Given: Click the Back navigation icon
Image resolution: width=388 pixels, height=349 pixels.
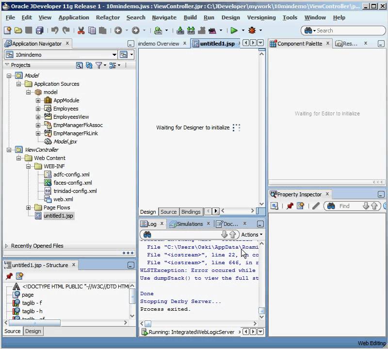Looking at the screenshot, I should [118, 31].
